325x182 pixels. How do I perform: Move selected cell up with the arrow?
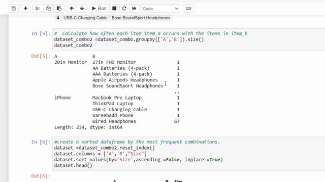72,9
